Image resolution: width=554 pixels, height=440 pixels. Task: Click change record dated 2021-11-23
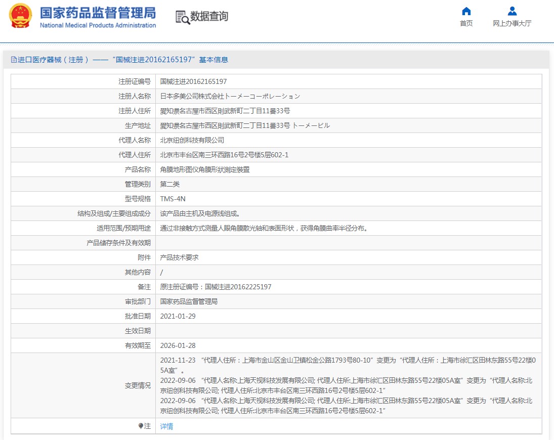coord(348,365)
